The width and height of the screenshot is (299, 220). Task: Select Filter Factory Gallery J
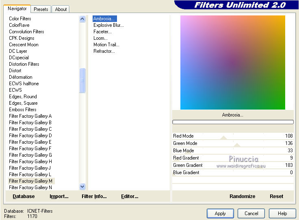tap(30, 168)
